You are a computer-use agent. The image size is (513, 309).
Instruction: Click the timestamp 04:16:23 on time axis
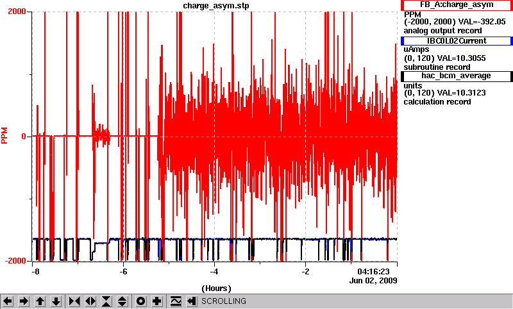(x=373, y=272)
